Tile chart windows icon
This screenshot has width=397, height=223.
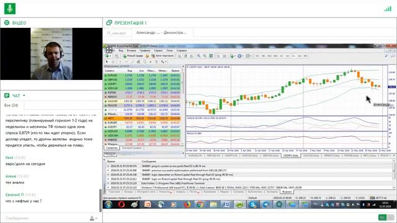coord(211,56)
